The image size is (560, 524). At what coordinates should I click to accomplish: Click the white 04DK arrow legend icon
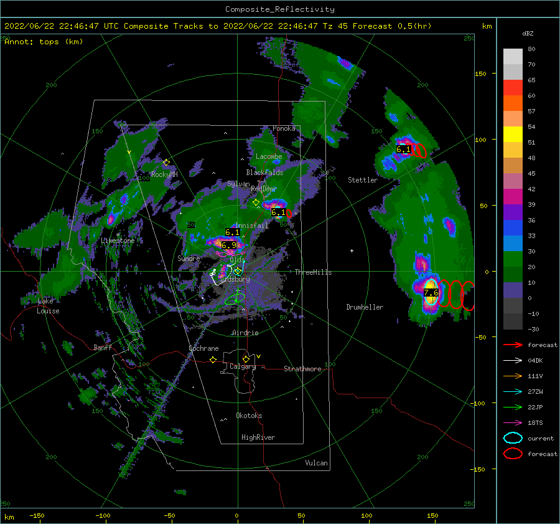pos(513,360)
